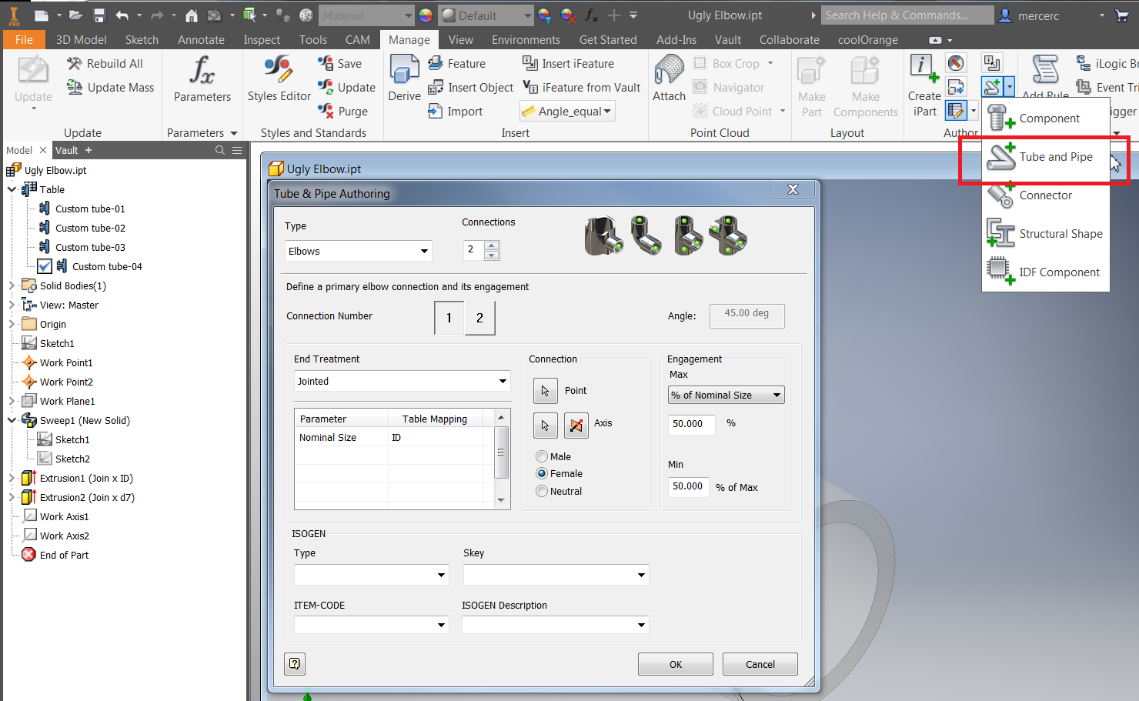
Task: Open the Type Elbows dropdown
Action: (x=358, y=251)
